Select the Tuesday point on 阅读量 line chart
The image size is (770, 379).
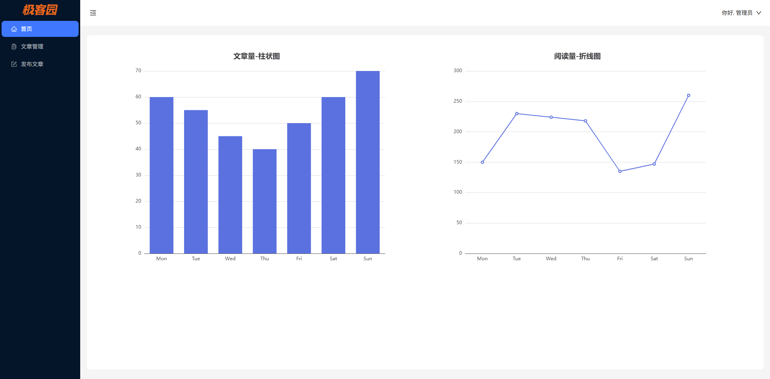[x=517, y=113]
